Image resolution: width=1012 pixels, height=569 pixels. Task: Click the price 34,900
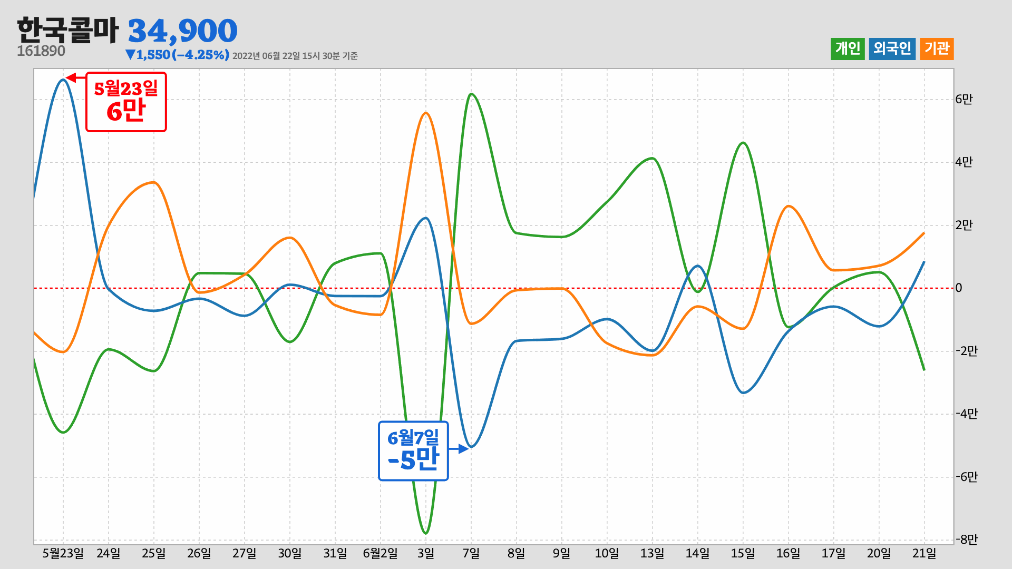183,31
